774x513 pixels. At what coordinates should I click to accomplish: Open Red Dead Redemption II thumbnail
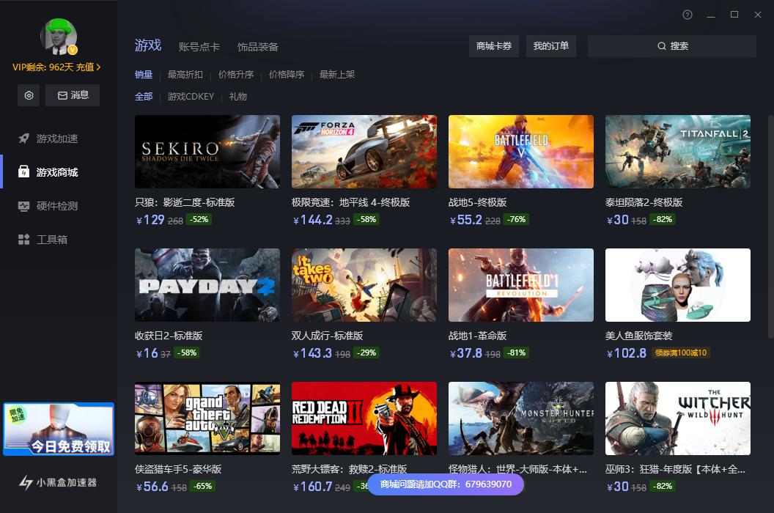click(x=364, y=418)
